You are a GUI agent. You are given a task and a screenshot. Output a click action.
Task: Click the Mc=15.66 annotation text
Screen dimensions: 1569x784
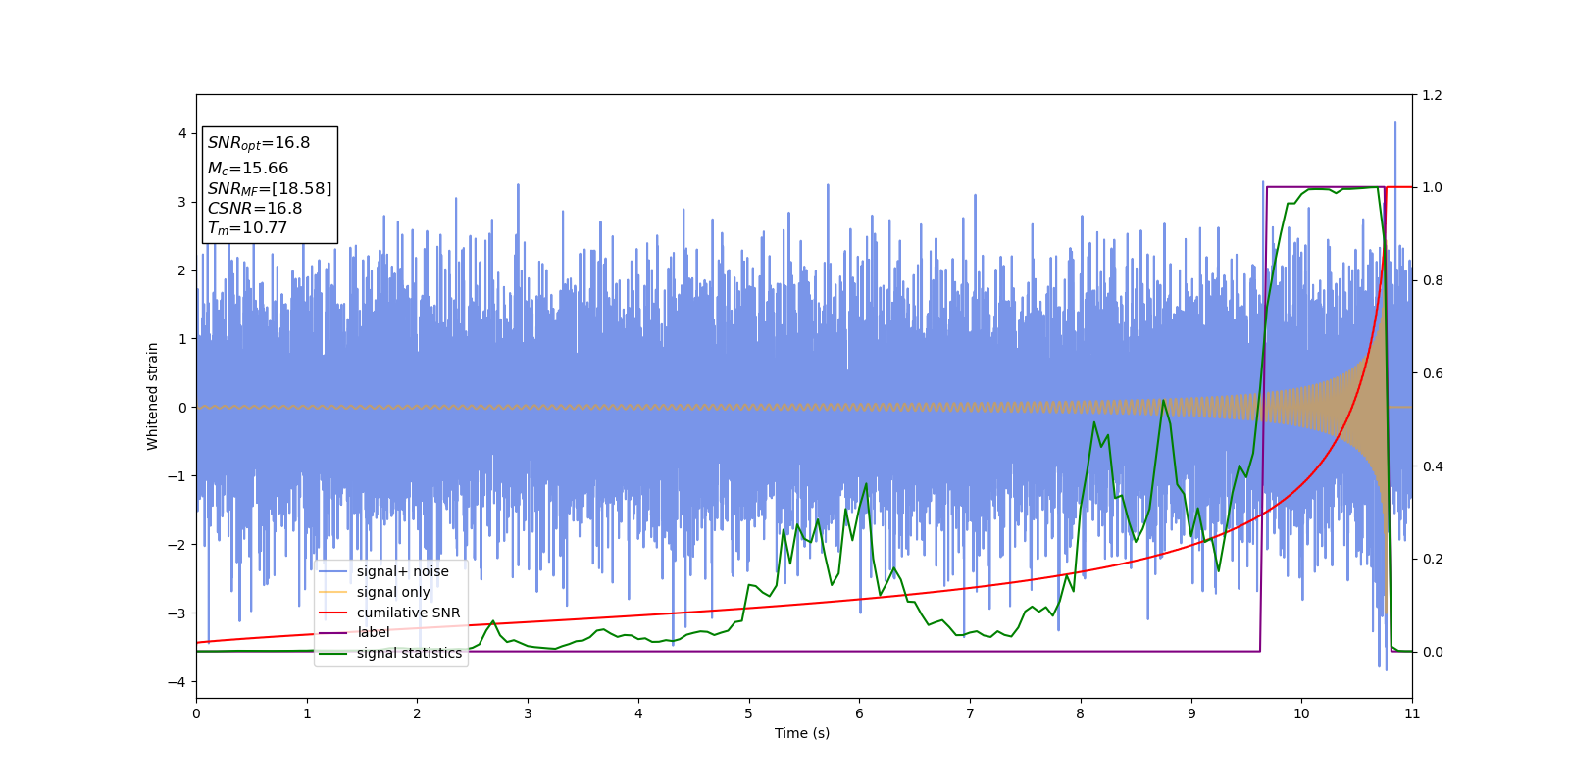(248, 169)
